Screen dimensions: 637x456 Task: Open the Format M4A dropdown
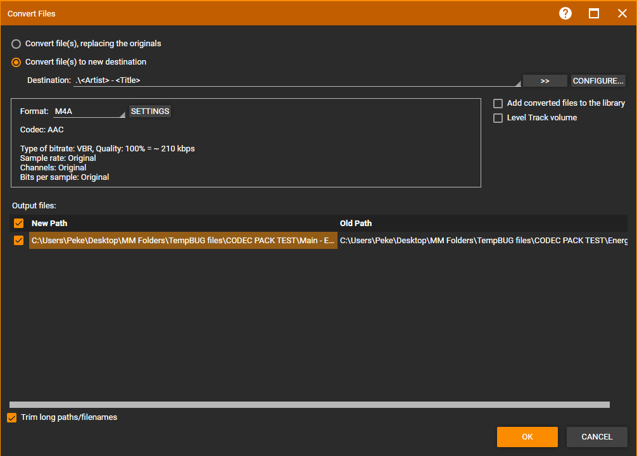click(89, 111)
